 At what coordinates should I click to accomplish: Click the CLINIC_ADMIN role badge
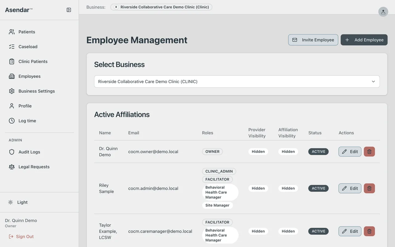coord(219,171)
